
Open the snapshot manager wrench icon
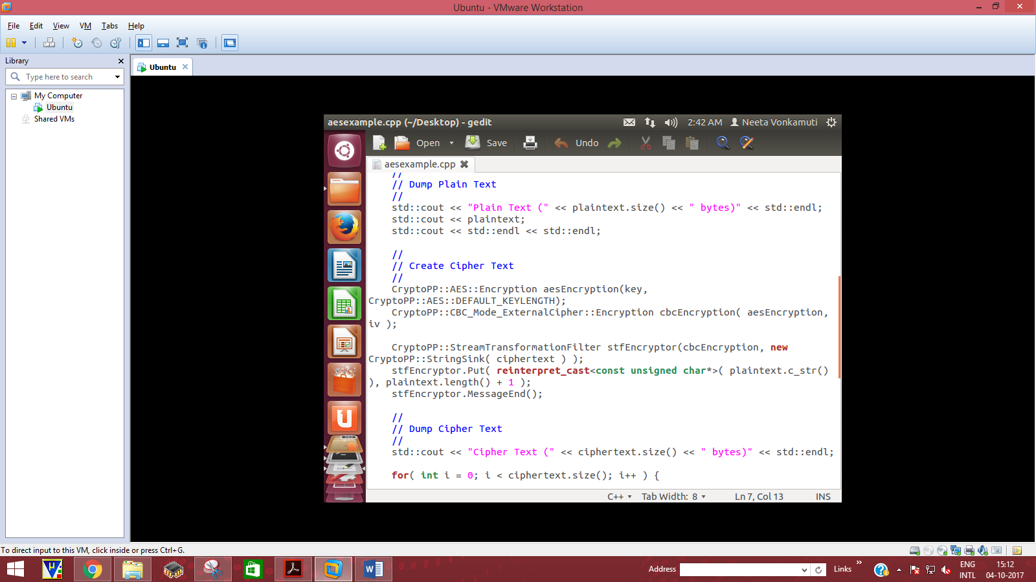tap(116, 43)
